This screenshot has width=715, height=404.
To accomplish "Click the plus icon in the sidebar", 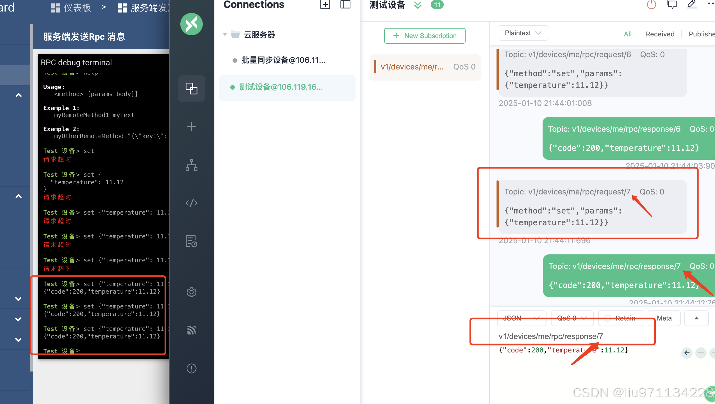I will point(192,127).
